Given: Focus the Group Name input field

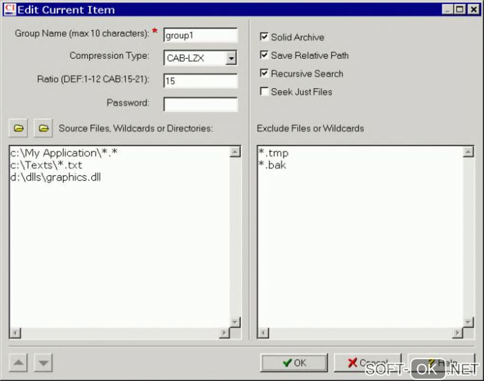Looking at the screenshot, I should click(x=200, y=35).
